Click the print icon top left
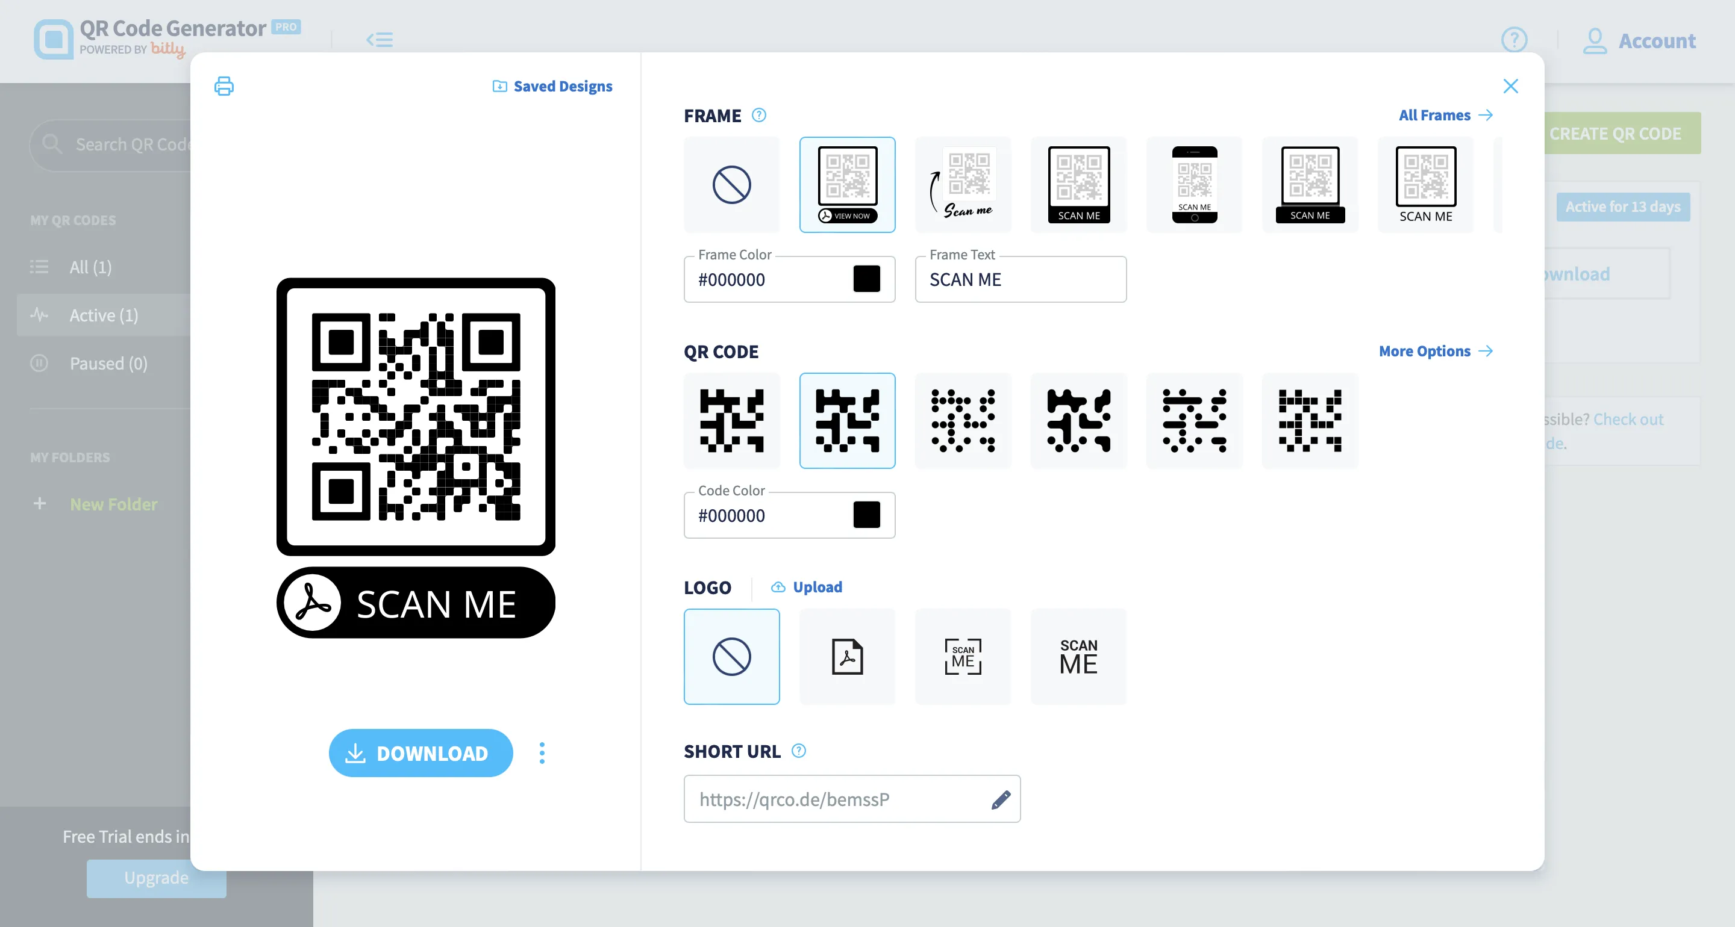Screen dimensions: 1735x927 tap(225, 86)
